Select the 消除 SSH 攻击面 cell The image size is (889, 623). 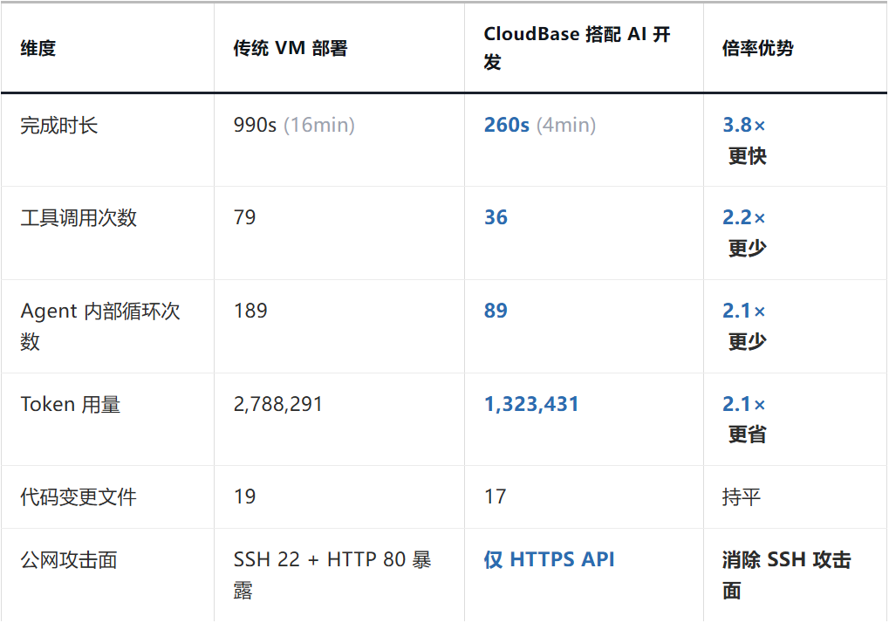click(787, 575)
